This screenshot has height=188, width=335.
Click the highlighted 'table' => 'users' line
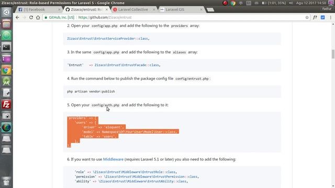(x=100, y=136)
